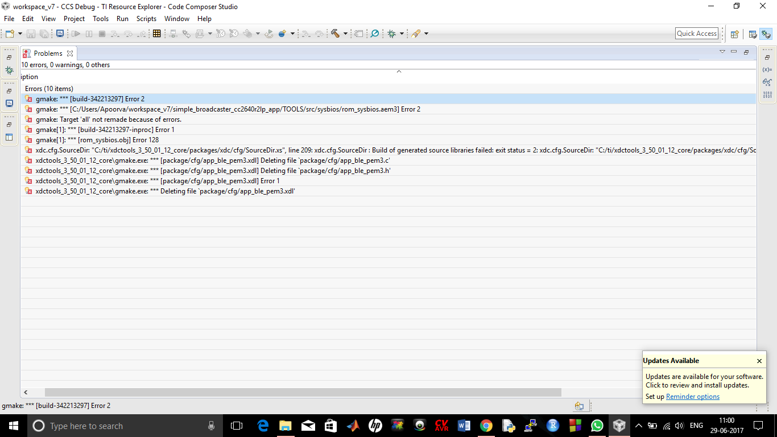The image size is (777, 437).
Task: Click the Updates Available notification text
Action: (x=704, y=381)
